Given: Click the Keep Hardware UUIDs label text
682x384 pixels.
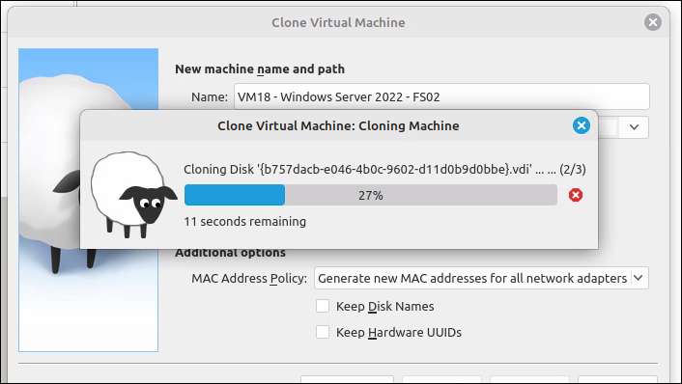Looking at the screenshot, I should coord(398,332).
